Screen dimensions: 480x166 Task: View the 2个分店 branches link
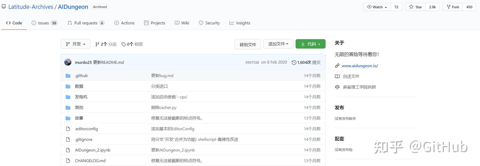tap(106, 44)
